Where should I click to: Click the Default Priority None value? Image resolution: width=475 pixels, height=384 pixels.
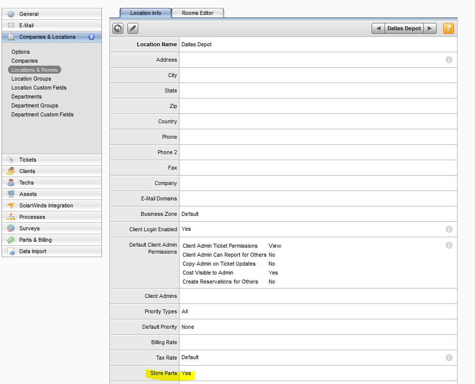point(188,327)
